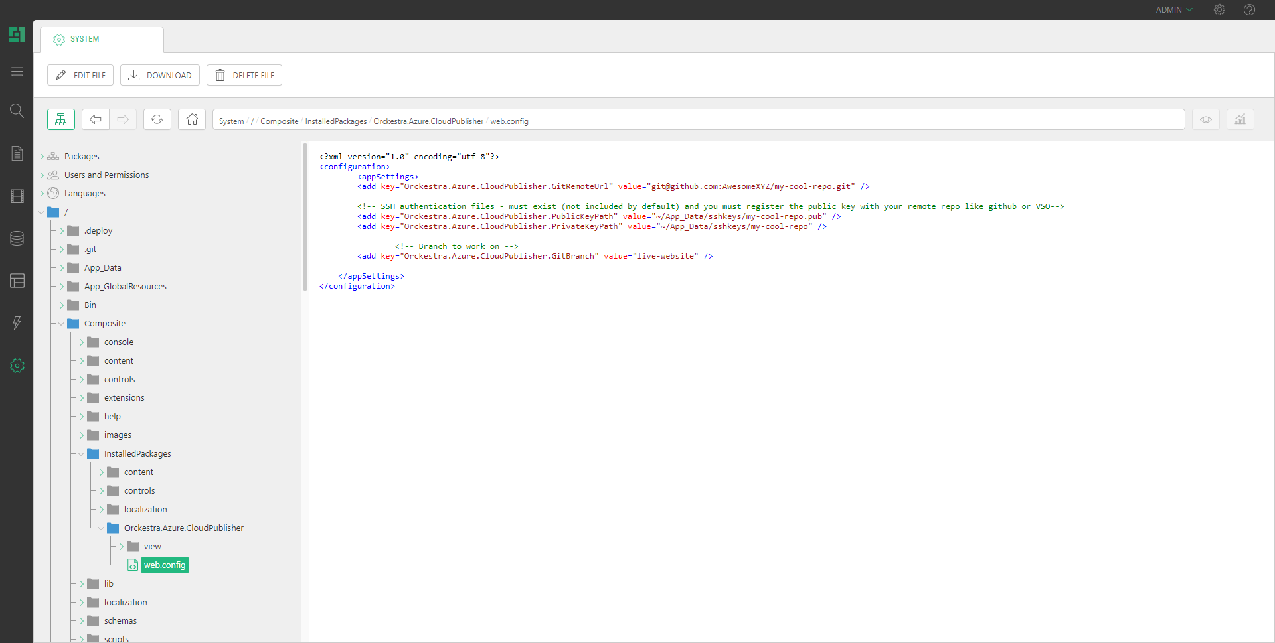Image resolution: width=1275 pixels, height=643 pixels.
Task: Click the back navigation arrow
Action: click(96, 119)
